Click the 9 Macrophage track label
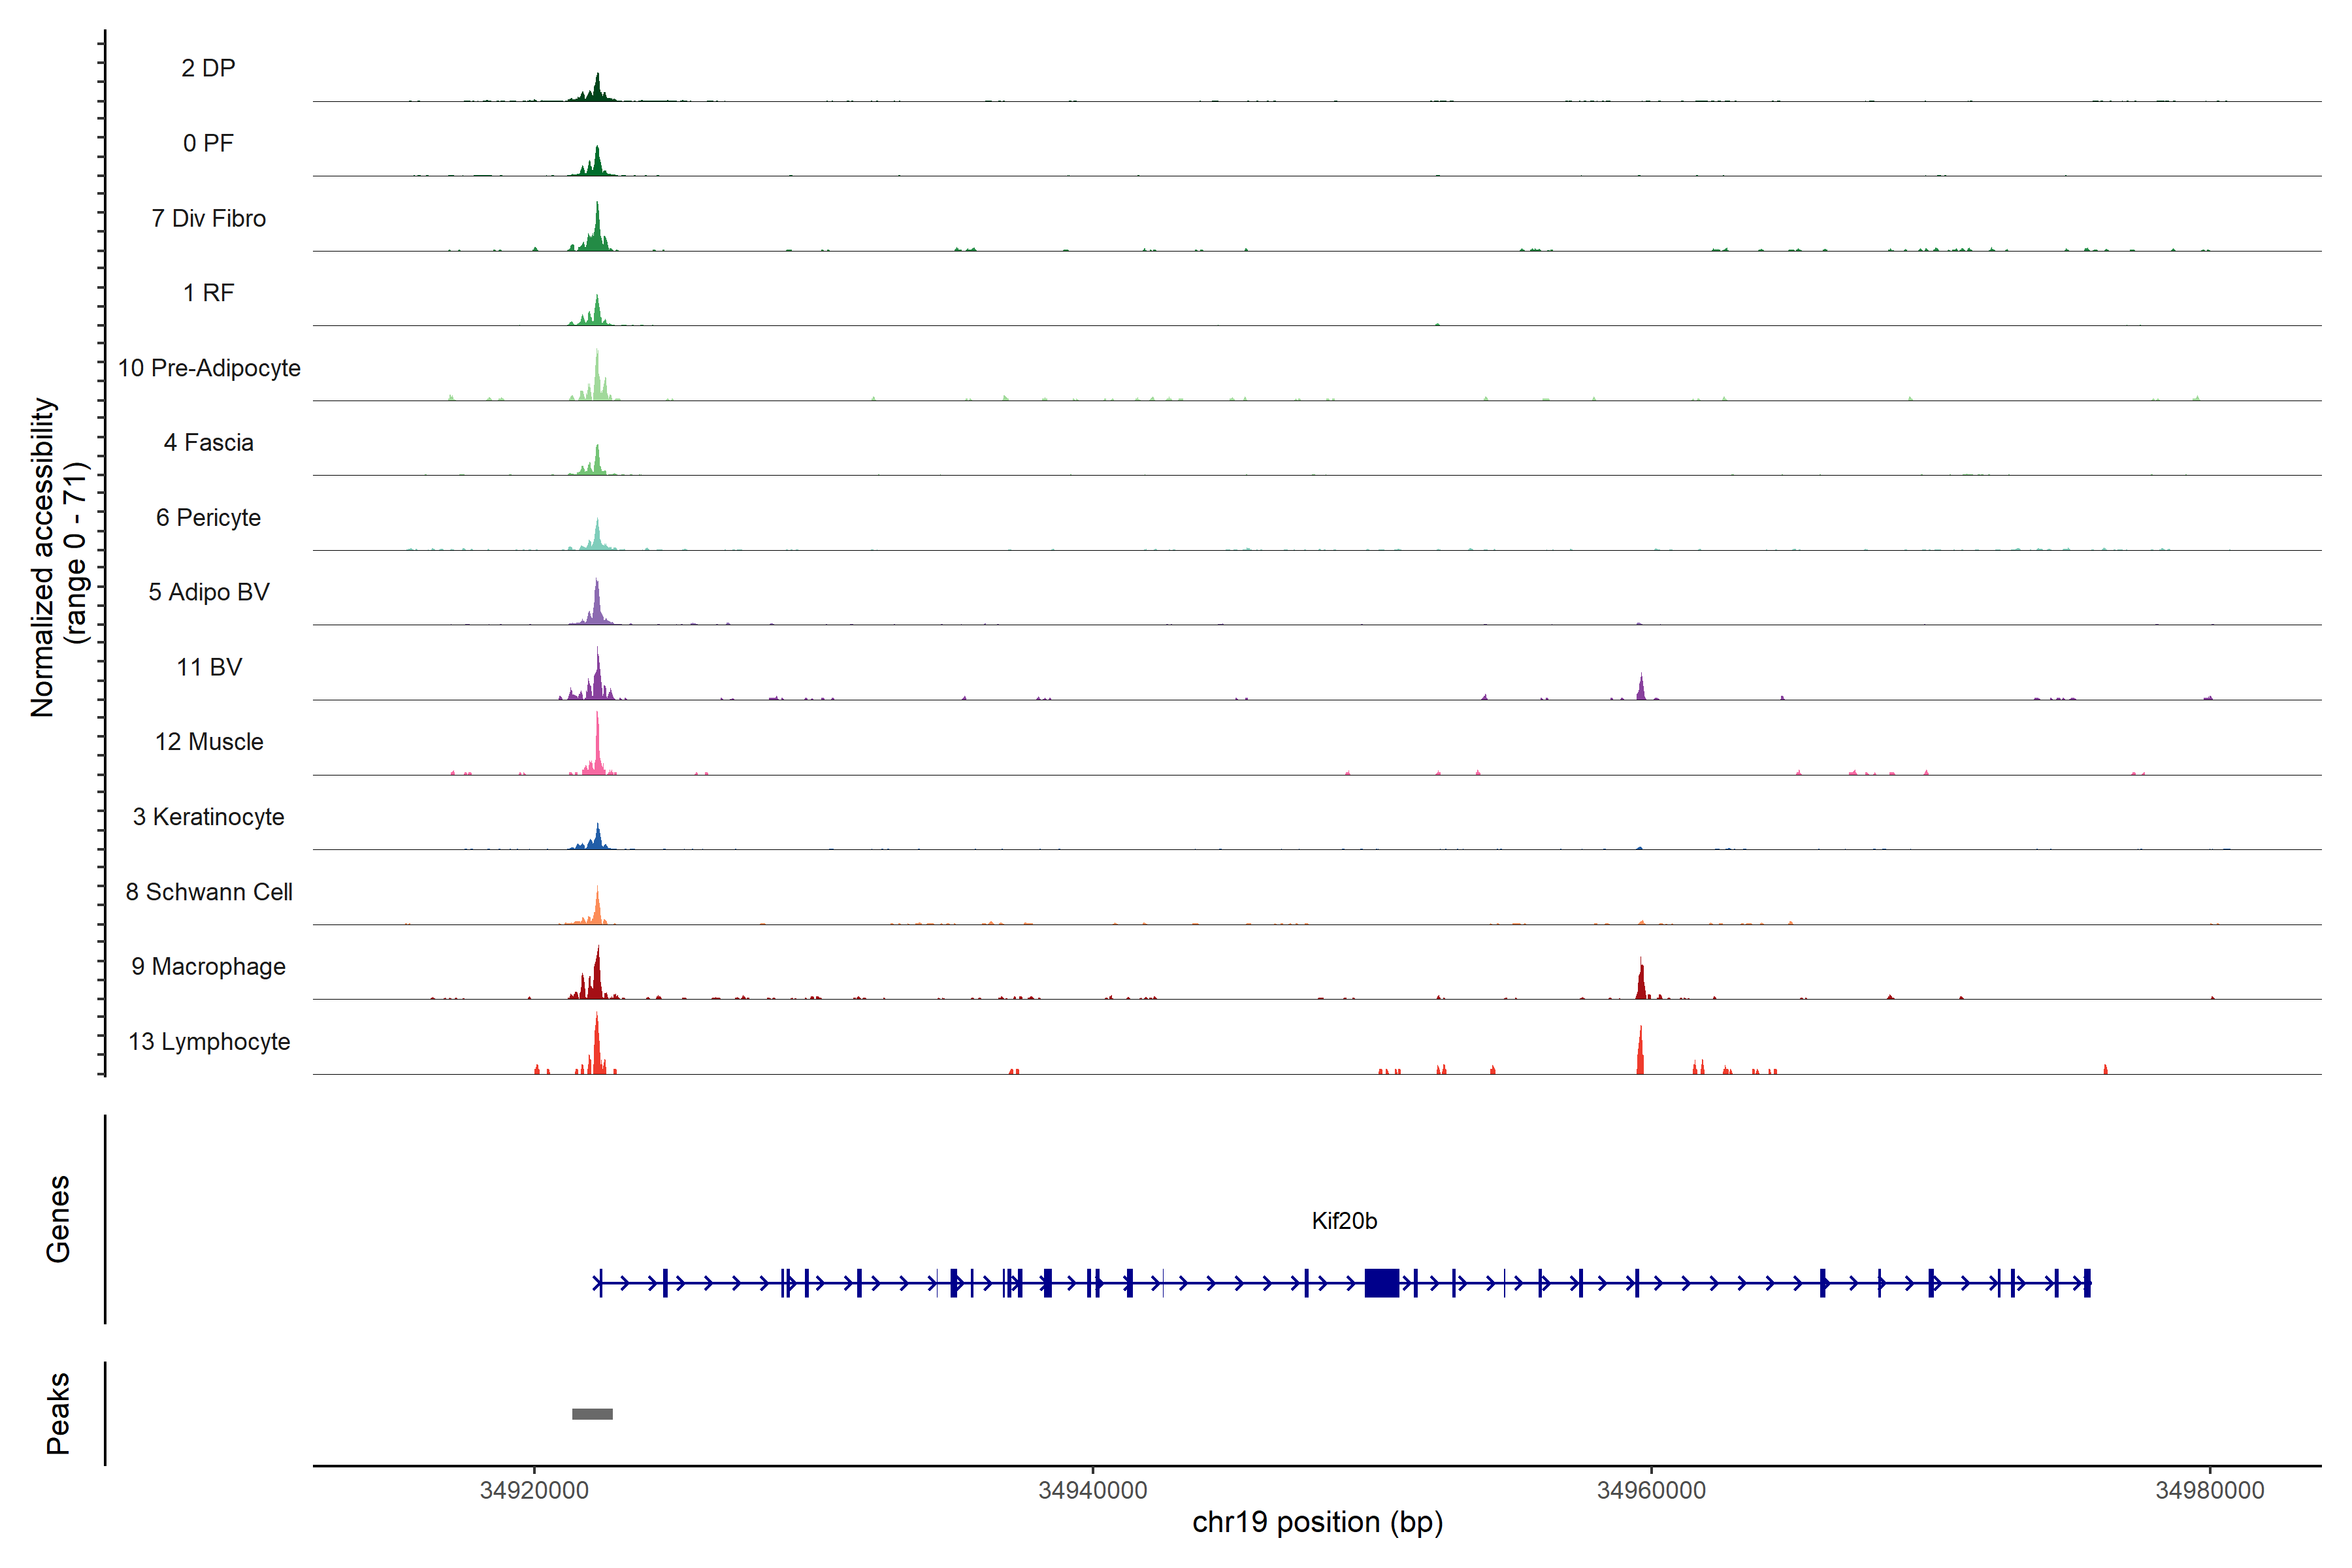Screen dimensions: 2352x1568 click(x=208, y=966)
